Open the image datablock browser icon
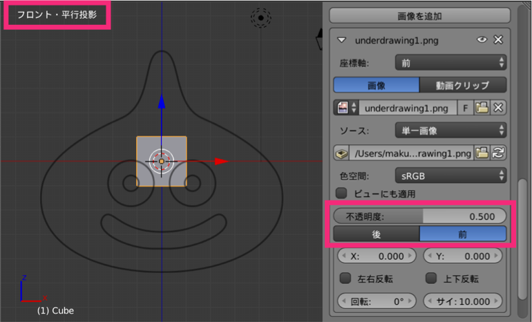This screenshot has width=532, height=322. (345, 108)
